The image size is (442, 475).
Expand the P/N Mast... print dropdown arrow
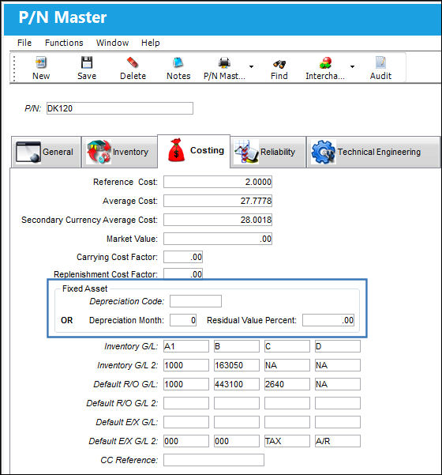tap(251, 66)
